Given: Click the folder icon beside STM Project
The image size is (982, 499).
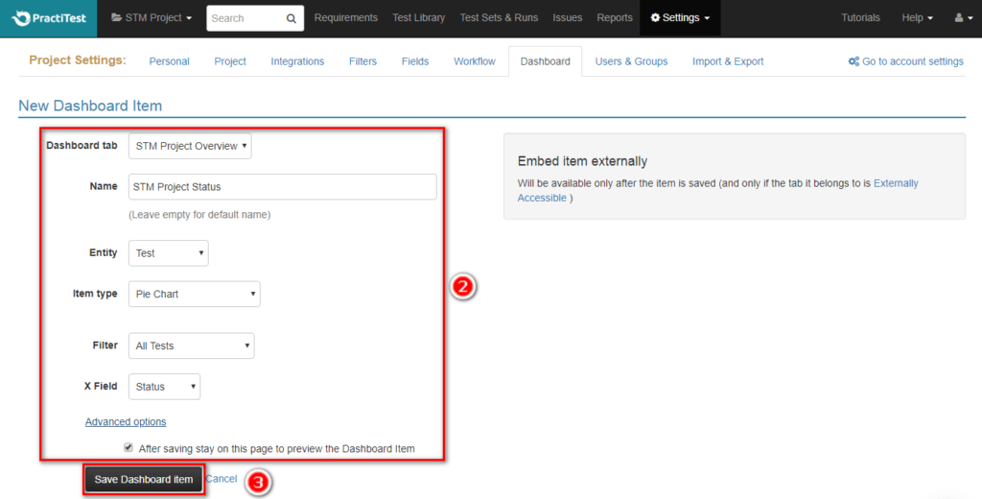Looking at the screenshot, I should point(116,17).
